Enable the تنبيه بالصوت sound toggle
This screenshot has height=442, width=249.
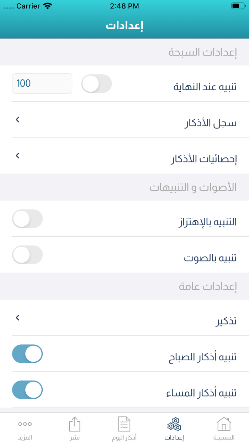(27, 255)
